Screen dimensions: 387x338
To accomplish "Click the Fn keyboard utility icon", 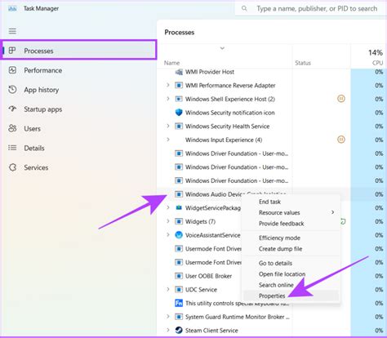I will [179, 303].
